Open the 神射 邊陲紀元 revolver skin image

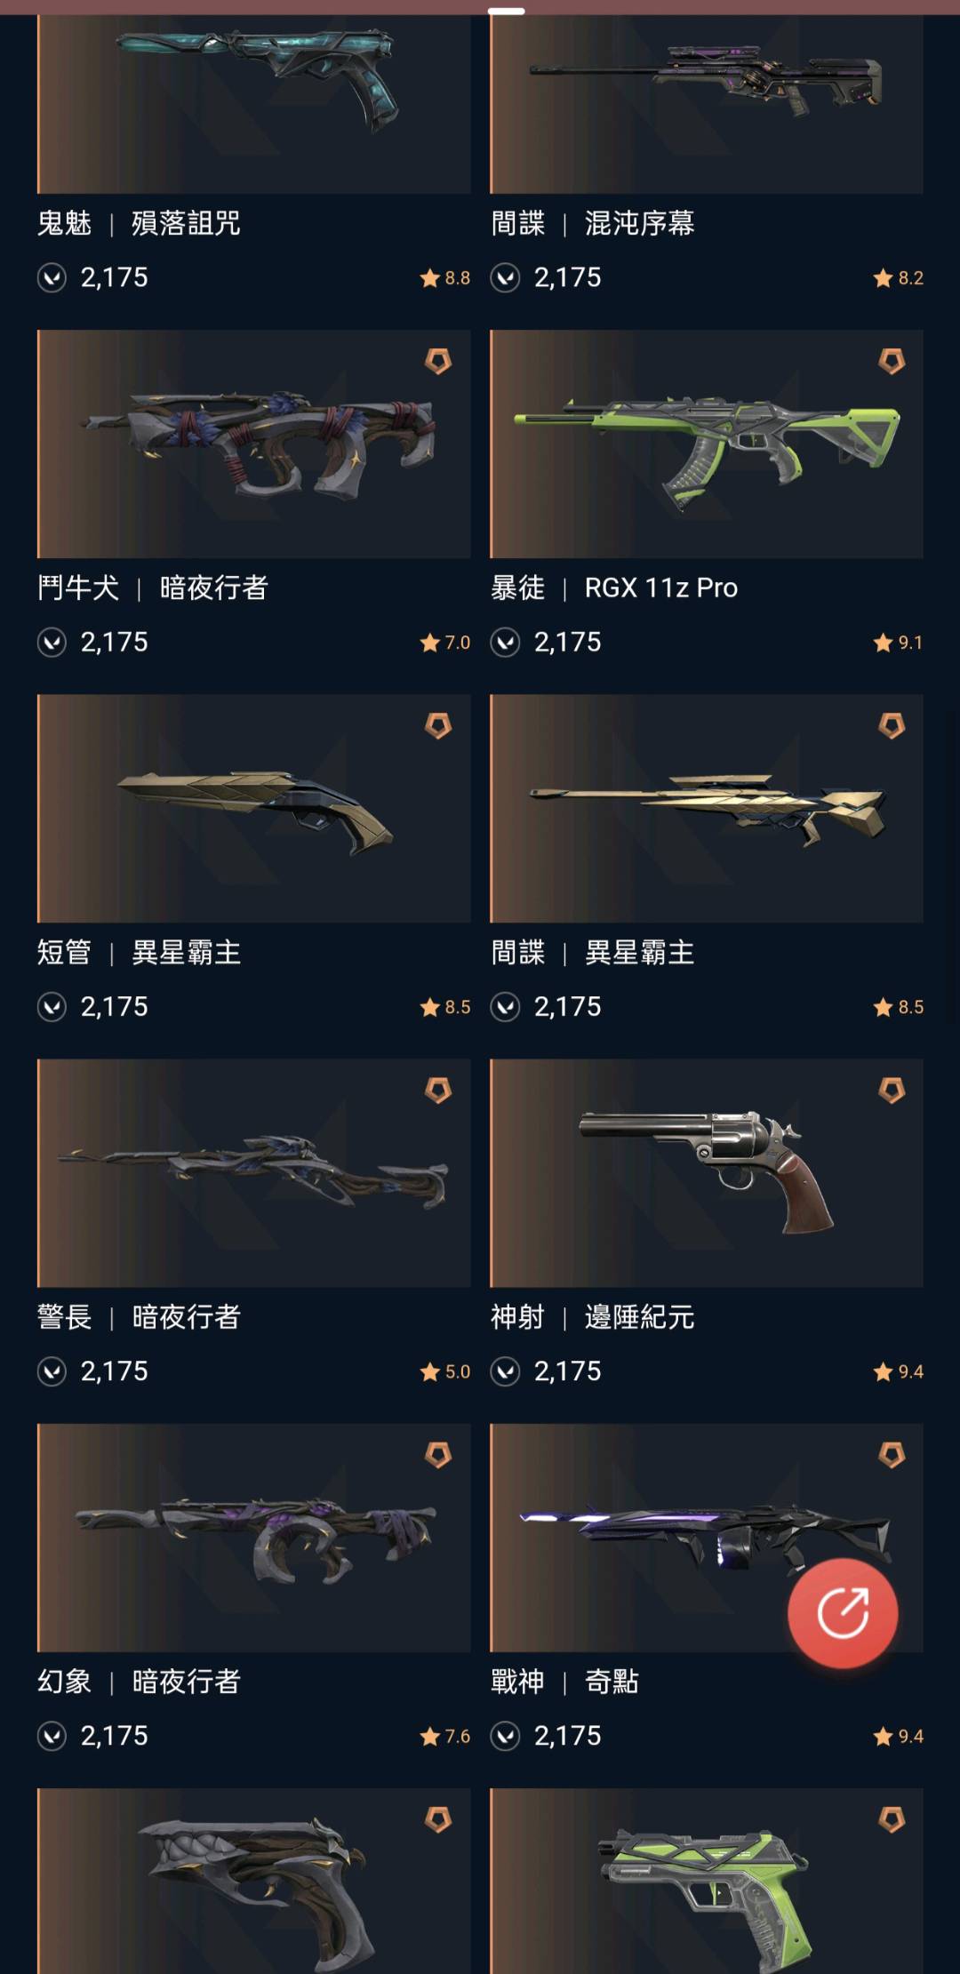pyautogui.click(x=707, y=1173)
